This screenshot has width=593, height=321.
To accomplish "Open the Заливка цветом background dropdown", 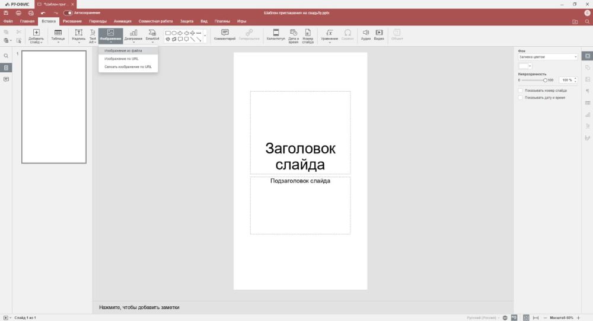I will pyautogui.click(x=547, y=57).
